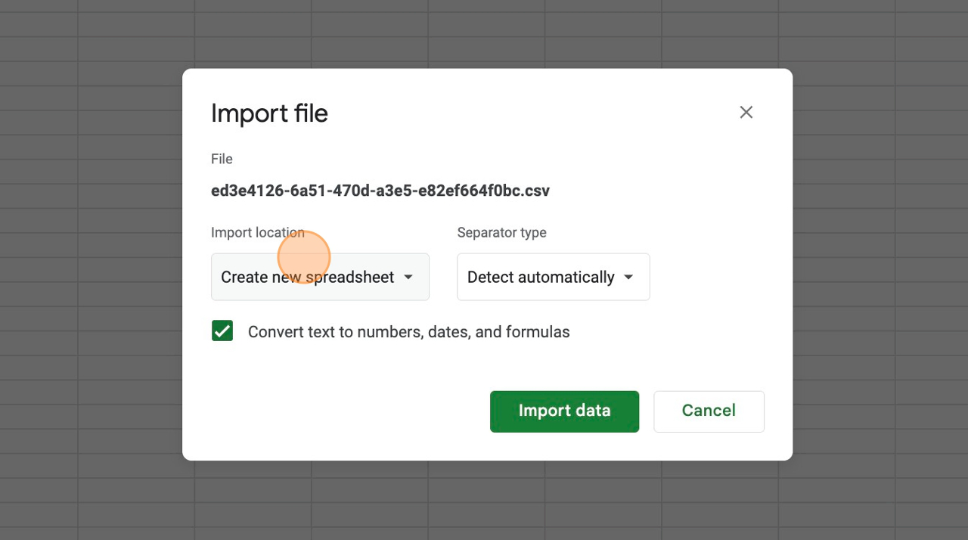Select the Create new spreadsheet text
The image size is (968, 540).
[307, 278]
